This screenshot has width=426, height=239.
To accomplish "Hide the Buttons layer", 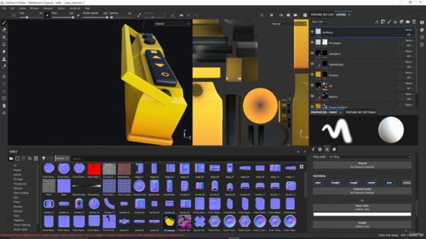I will pyautogui.click(x=312, y=96).
